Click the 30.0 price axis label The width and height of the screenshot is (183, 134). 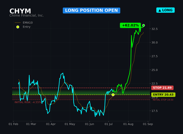click(x=154, y=43)
